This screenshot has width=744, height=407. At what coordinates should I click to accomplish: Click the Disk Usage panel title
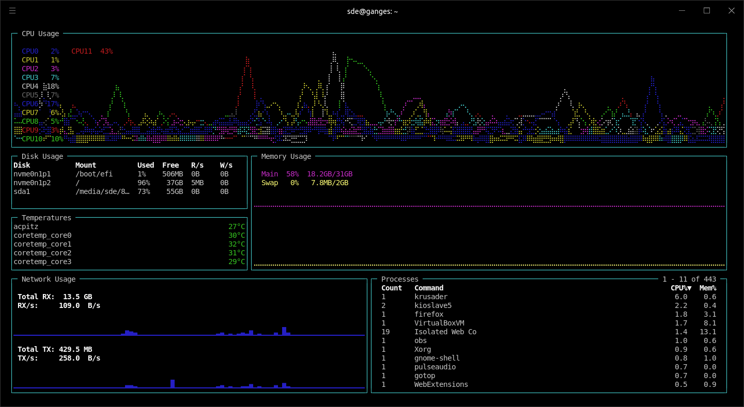coord(42,156)
